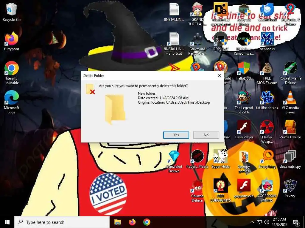Select the FREE LOBOTOMYS icon
Viewport: 305px width, 228px height.
[221, 191]
